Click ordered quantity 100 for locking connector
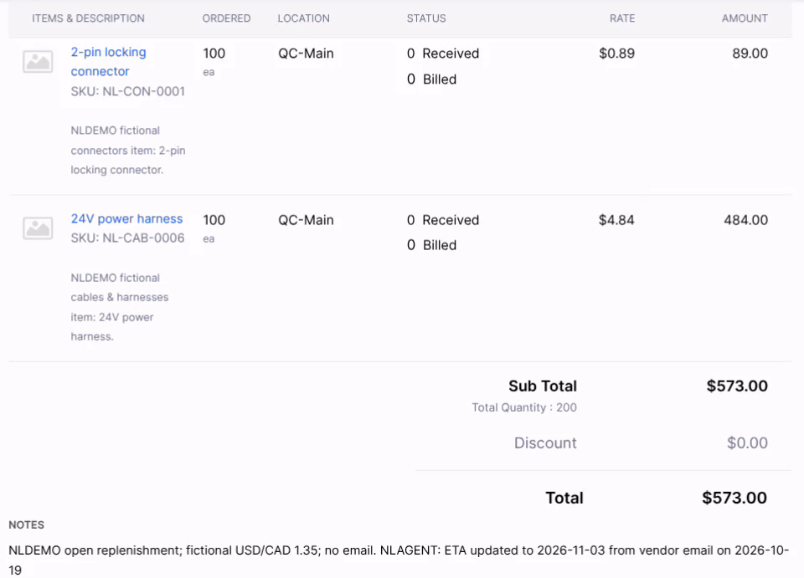The width and height of the screenshot is (804, 578). click(214, 54)
